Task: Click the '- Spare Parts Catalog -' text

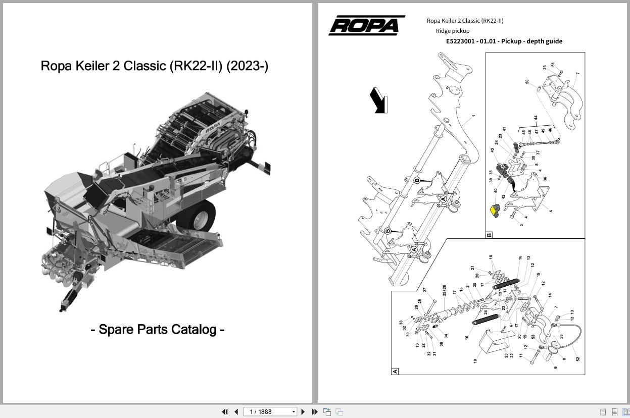Action: pos(158,329)
